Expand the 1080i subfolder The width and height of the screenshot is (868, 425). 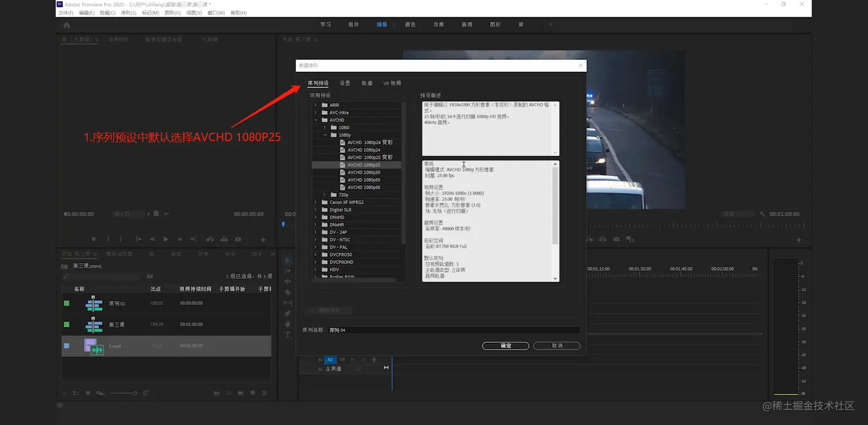[324, 127]
